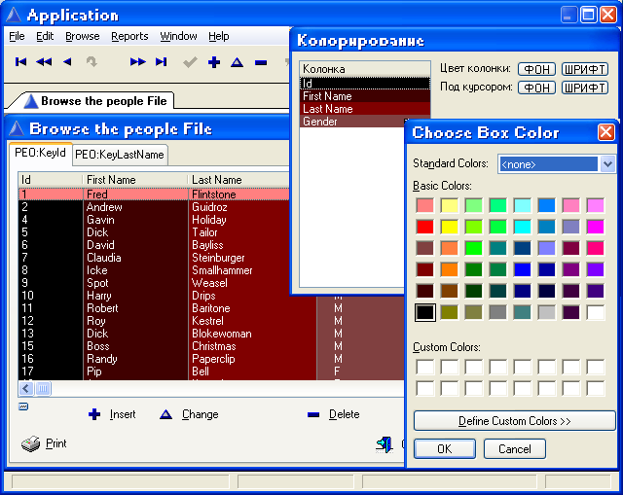Open the Reports menu
This screenshot has width=623, height=495.
coord(129,36)
